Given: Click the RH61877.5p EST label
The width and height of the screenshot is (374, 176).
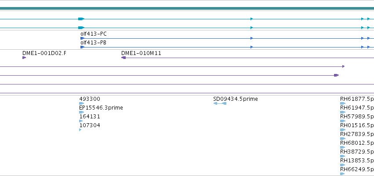Looking at the screenshot, I should coord(357,99).
